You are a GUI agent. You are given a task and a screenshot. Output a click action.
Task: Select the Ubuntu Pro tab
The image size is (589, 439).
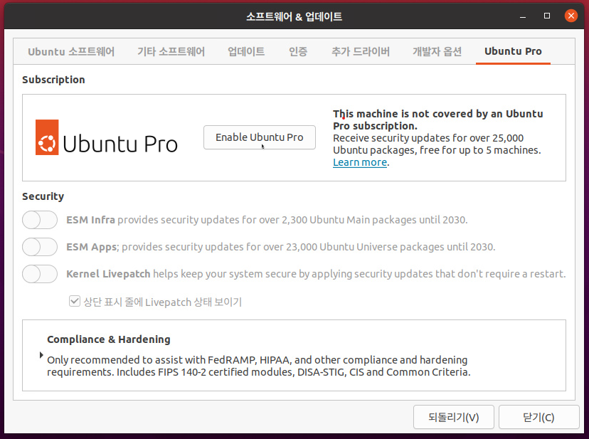coord(513,51)
